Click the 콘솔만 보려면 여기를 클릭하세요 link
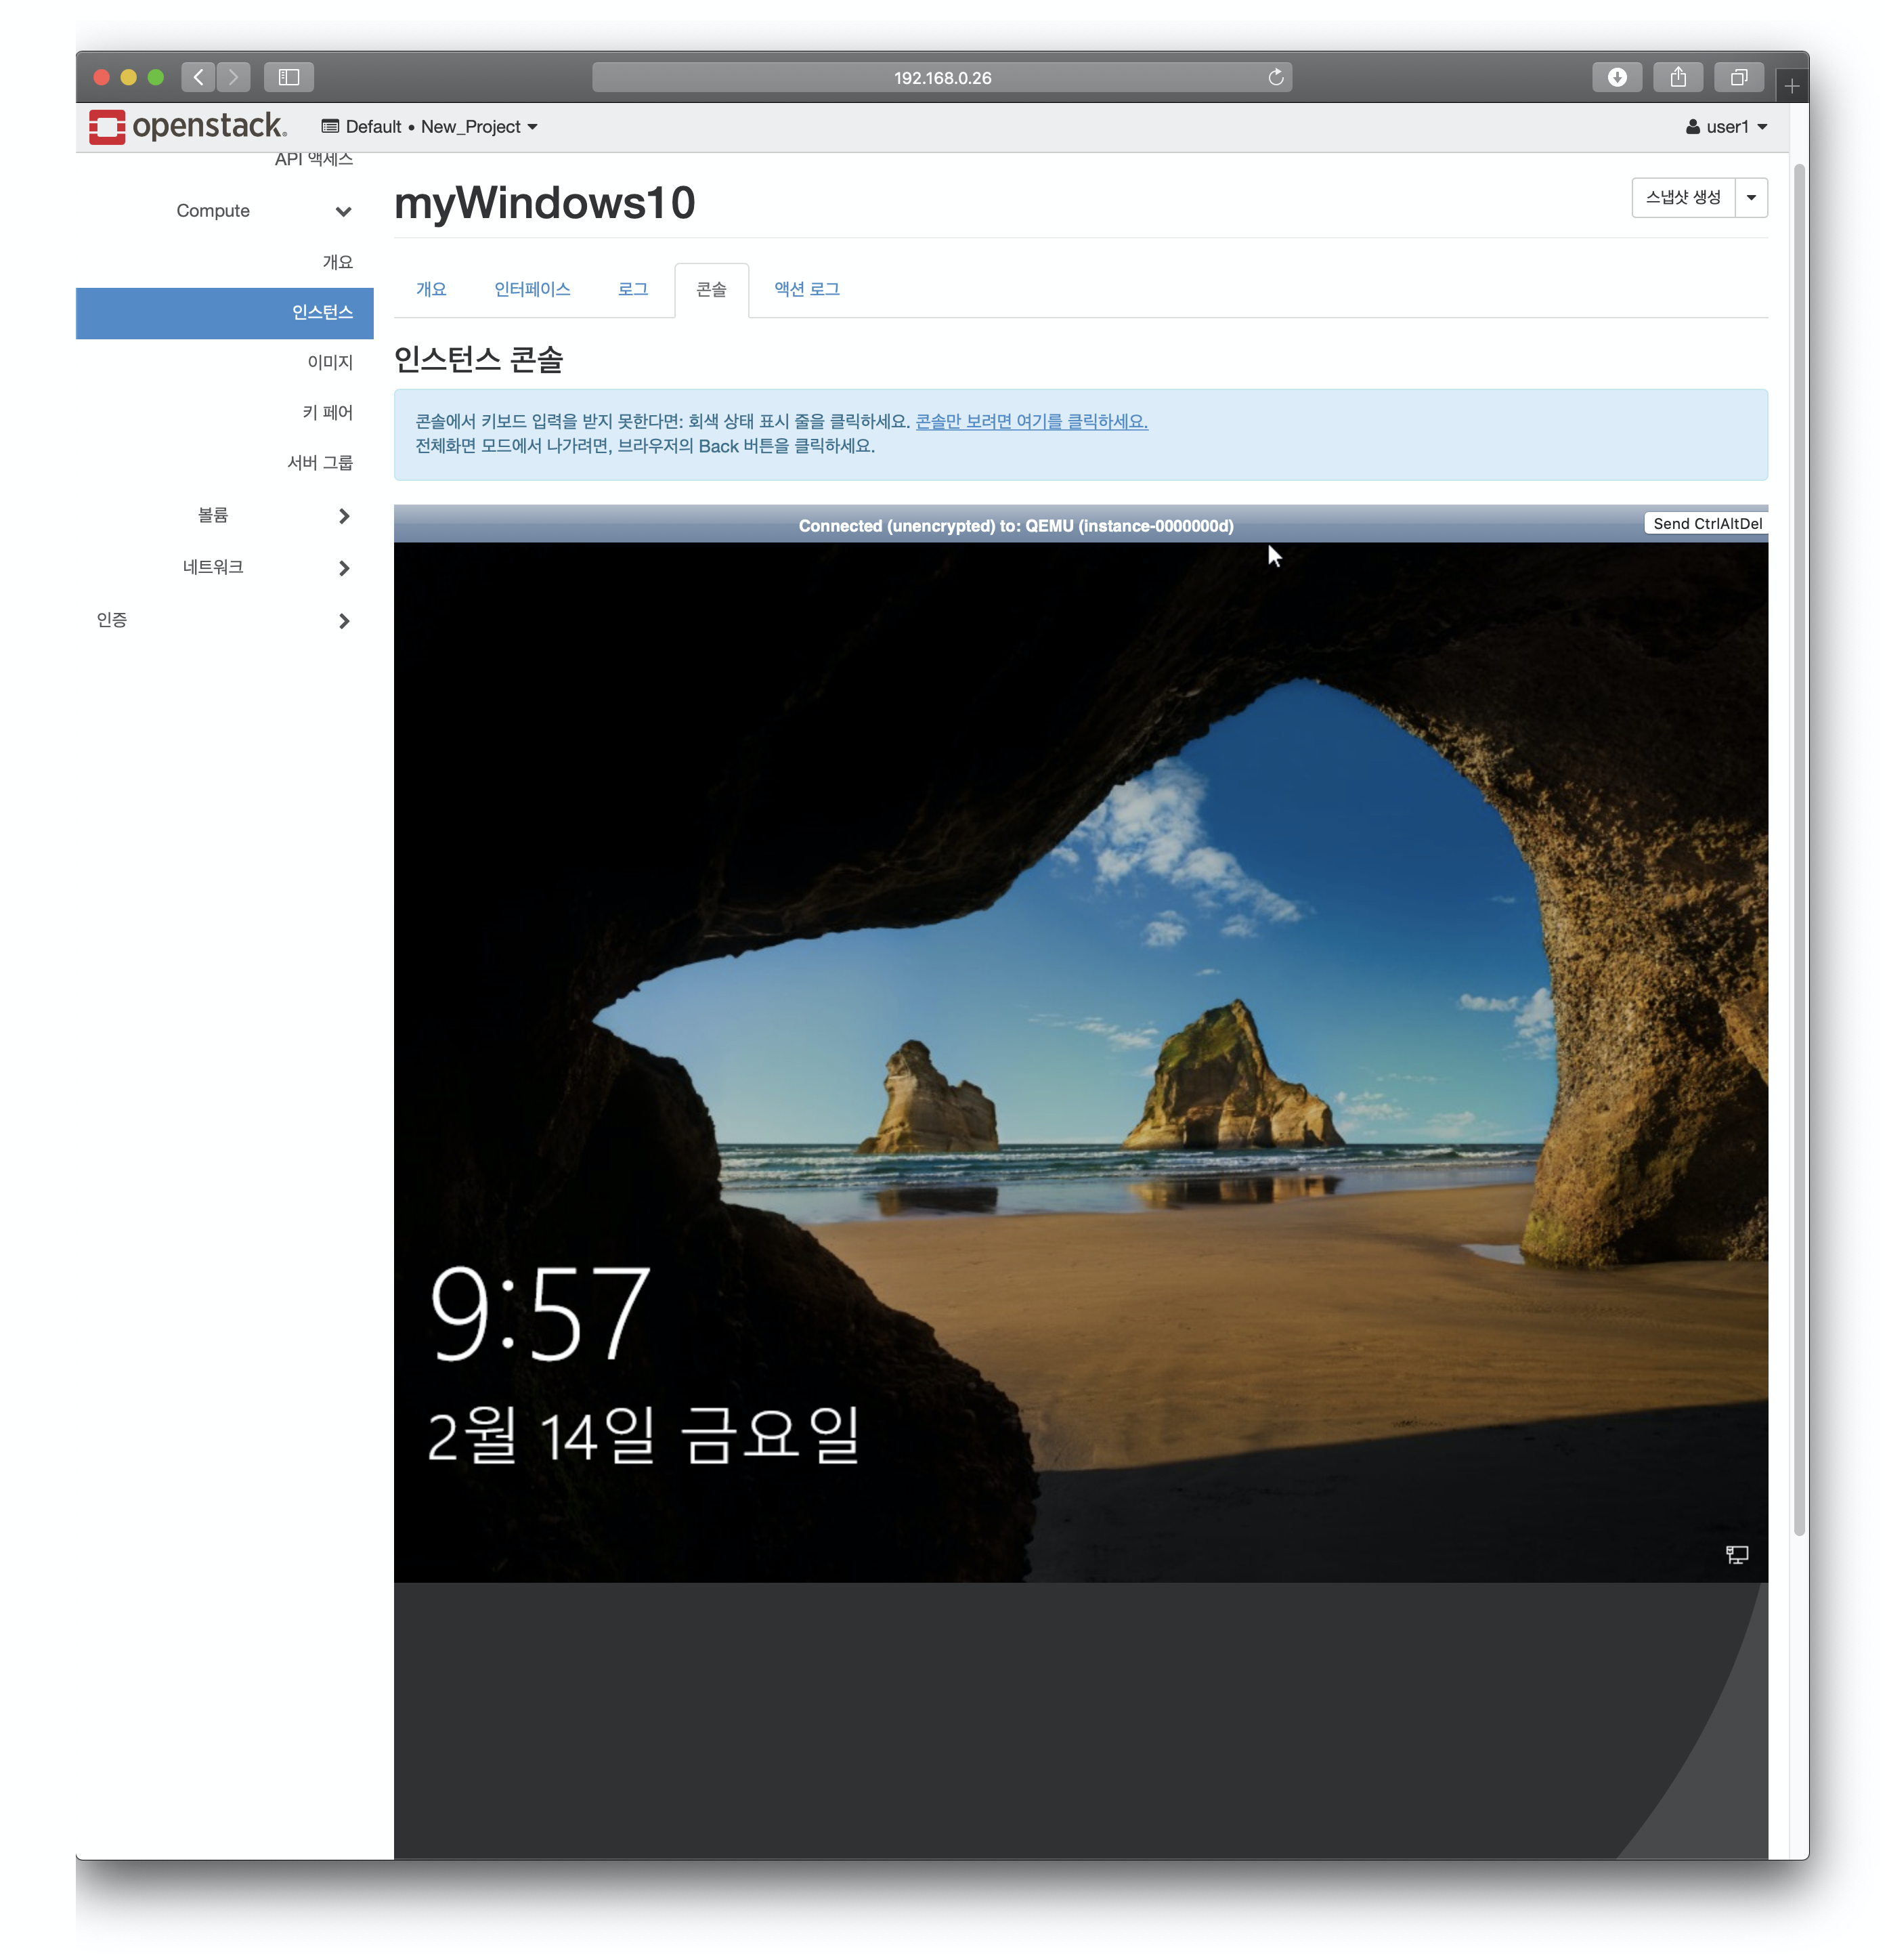Viewport: 1885px width, 1960px height. (1031, 421)
